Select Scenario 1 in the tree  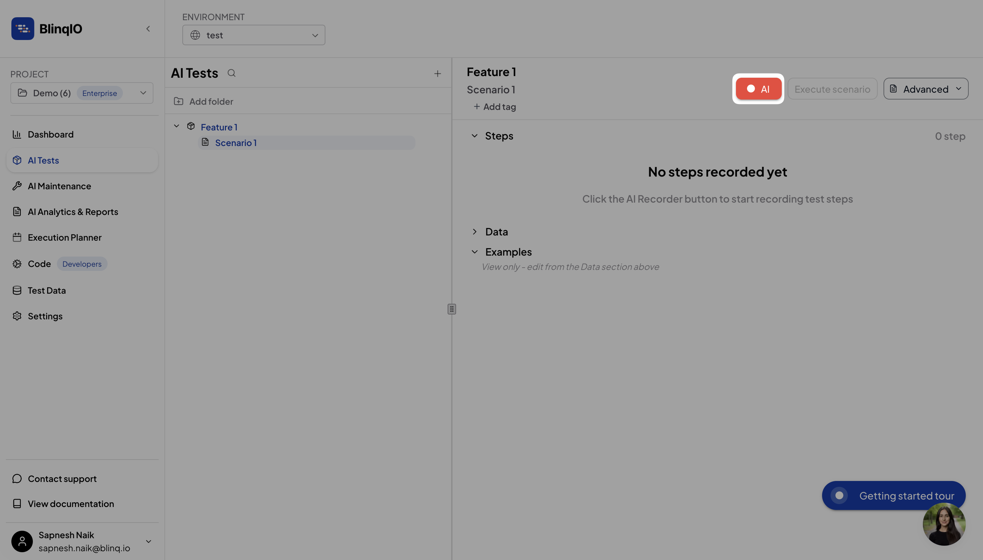click(x=236, y=143)
